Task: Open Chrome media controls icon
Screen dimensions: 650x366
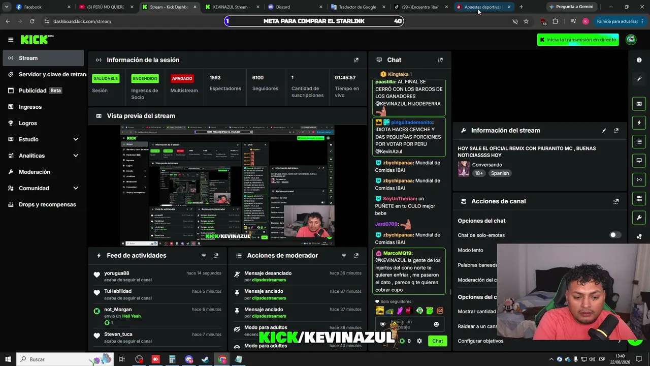Action: (573, 21)
